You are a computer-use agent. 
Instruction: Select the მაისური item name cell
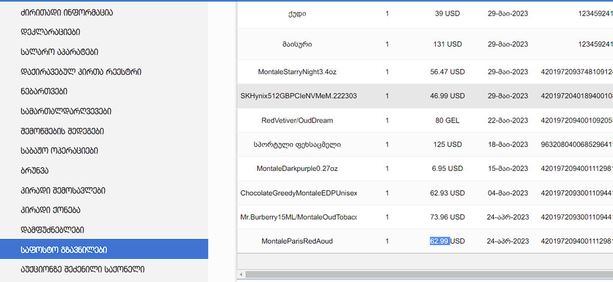297,44
